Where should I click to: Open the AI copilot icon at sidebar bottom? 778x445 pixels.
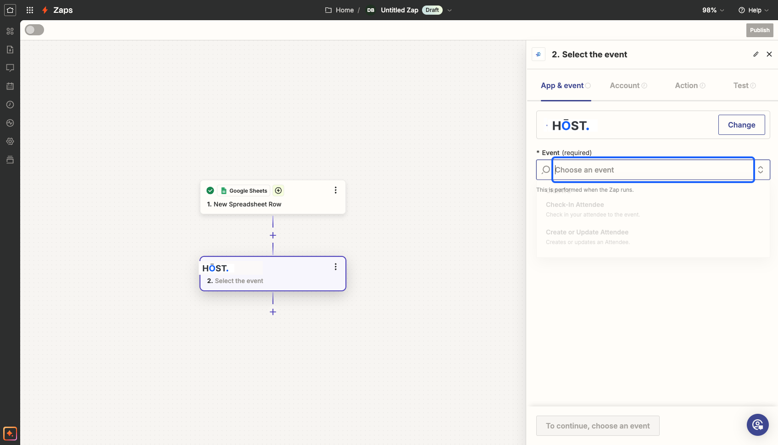point(10,433)
